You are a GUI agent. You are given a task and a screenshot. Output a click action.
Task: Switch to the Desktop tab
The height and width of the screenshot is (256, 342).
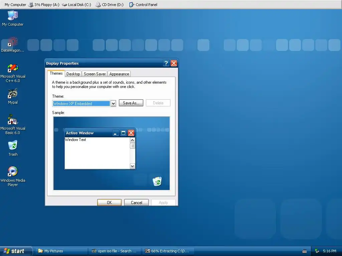click(x=73, y=74)
